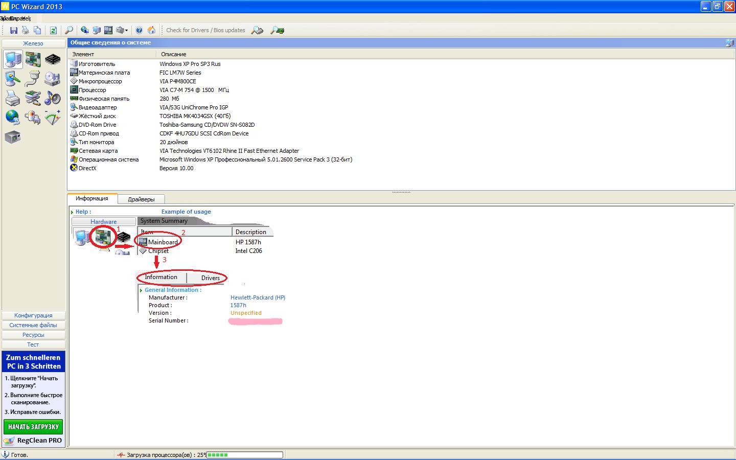This screenshot has height=460, width=736.
Task: Select the black Processor chip icon in sidebar
Action: 53,59
